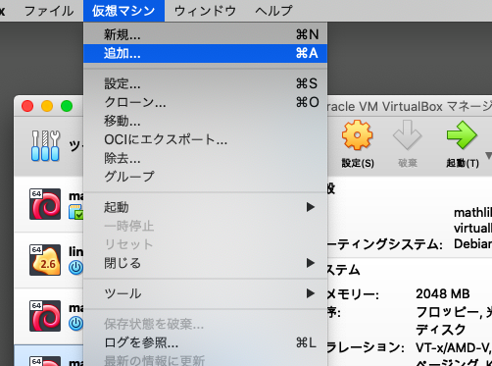Screen dimensions: 492x366
Task: Choose ログを参照... menu item
Action: [205, 342]
